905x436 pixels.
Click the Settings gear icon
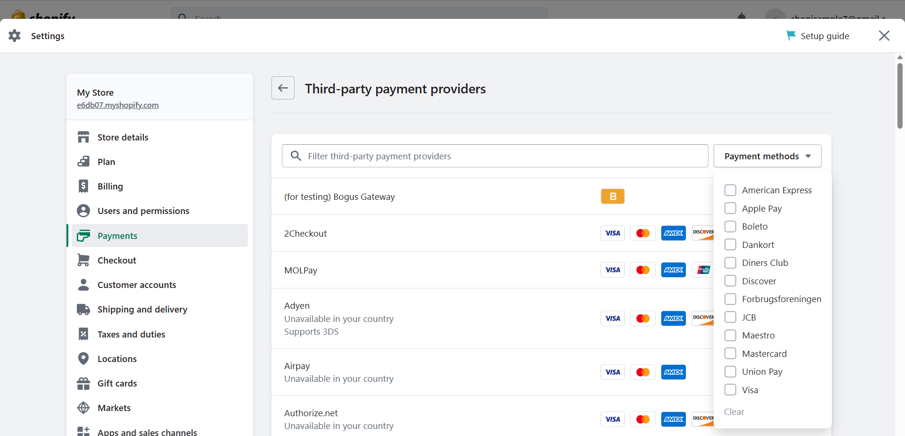pyautogui.click(x=15, y=36)
